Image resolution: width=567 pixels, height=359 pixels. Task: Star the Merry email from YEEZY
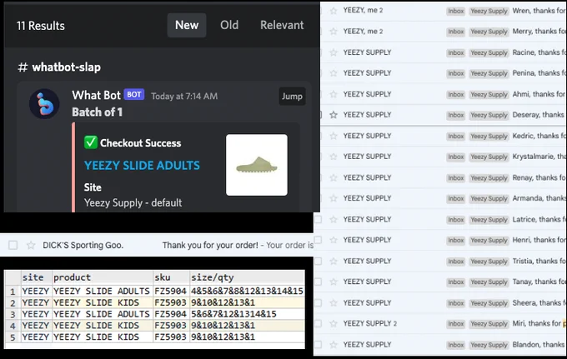[334, 32]
